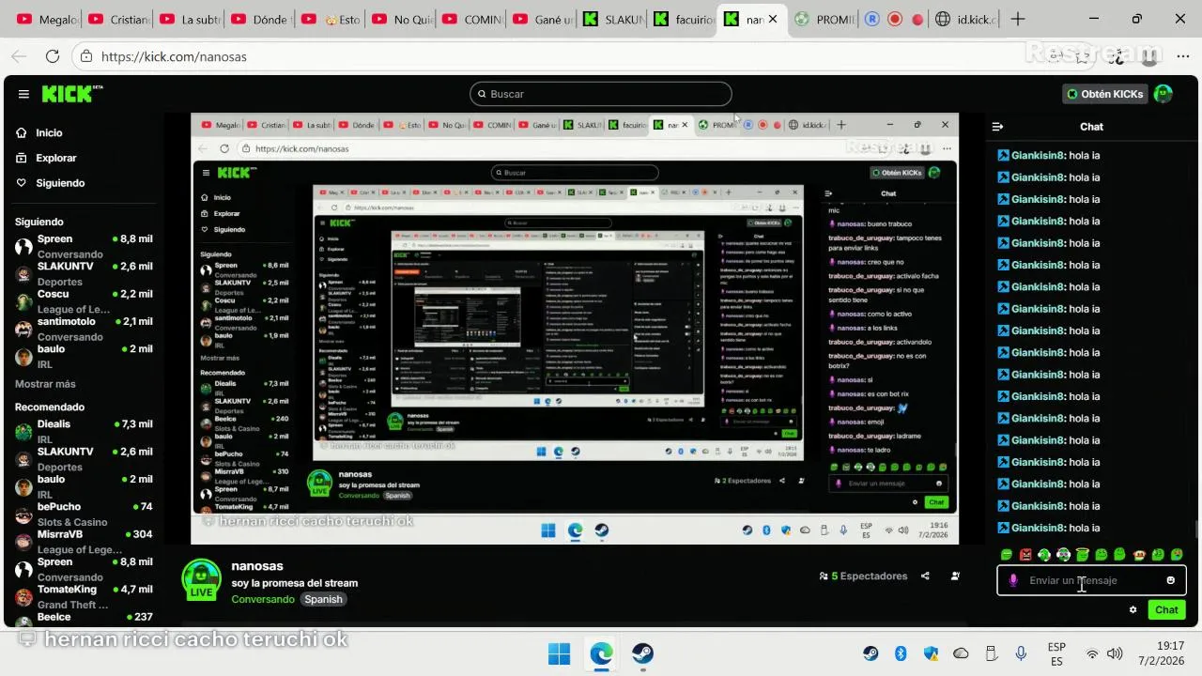Click the volume speaker tray icon
Viewport: 1202px width, 676px height.
(x=1115, y=653)
